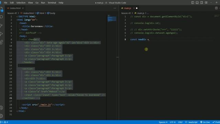Open the View menu
The width and height of the screenshot is (220, 124).
click(30, 3)
